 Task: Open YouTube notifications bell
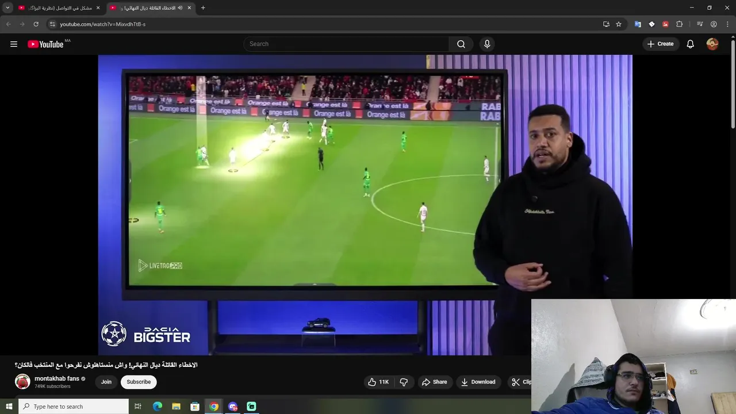tap(691, 44)
